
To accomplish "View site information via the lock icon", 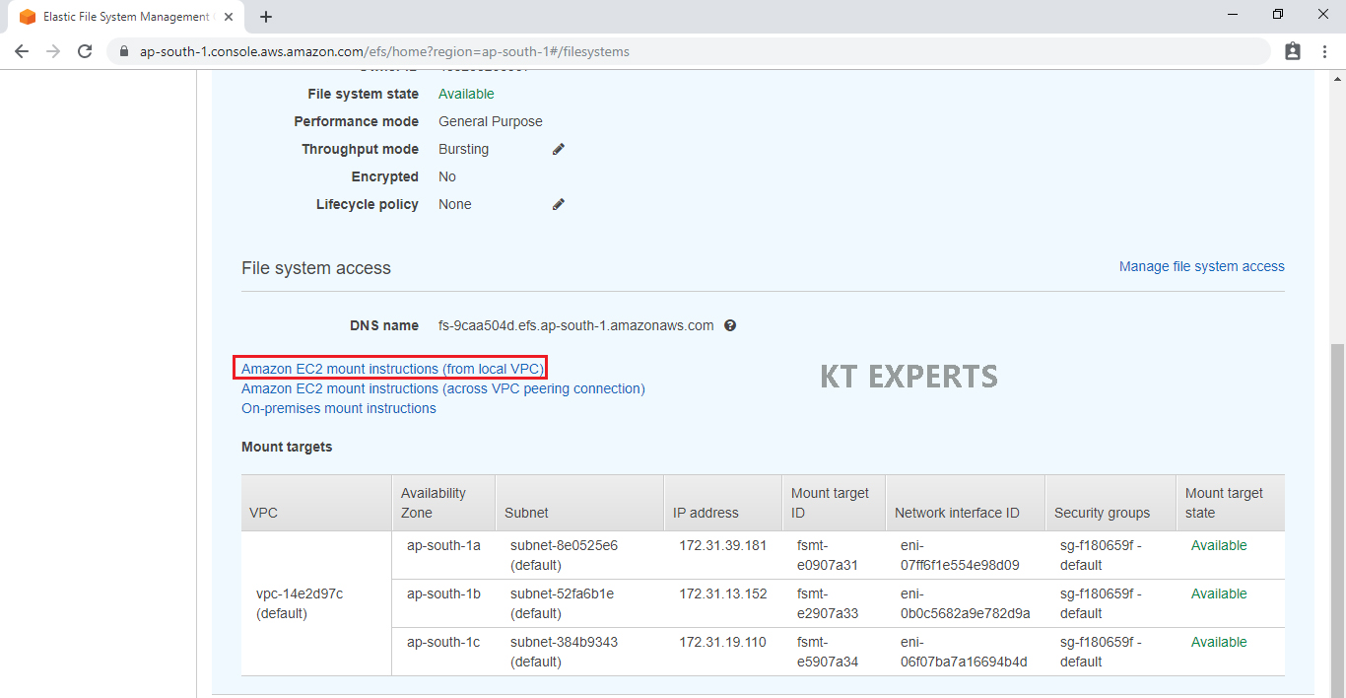I will 124,51.
